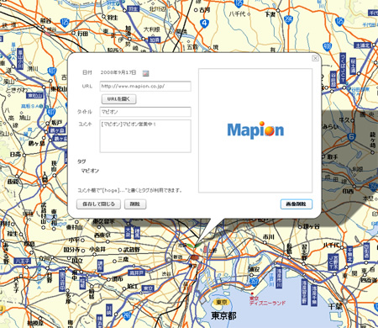
Task: Click the 画像削除 button
Action: pos(297,204)
